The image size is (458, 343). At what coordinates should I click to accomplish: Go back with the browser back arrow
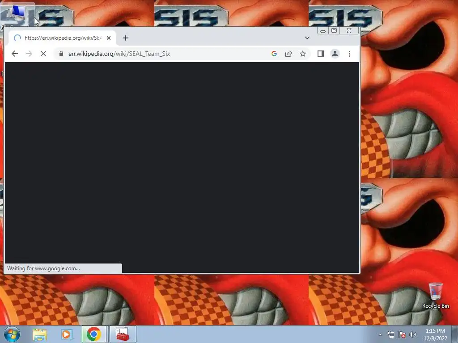coord(15,54)
